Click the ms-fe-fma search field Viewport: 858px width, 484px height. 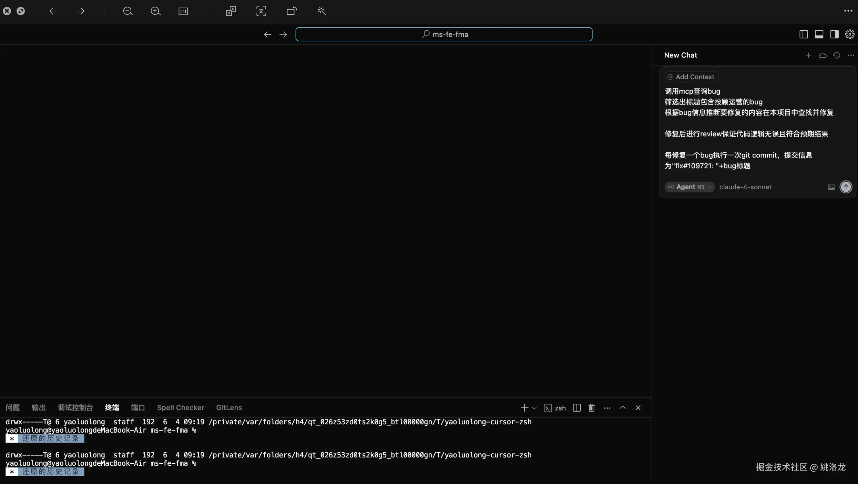pyautogui.click(x=444, y=34)
